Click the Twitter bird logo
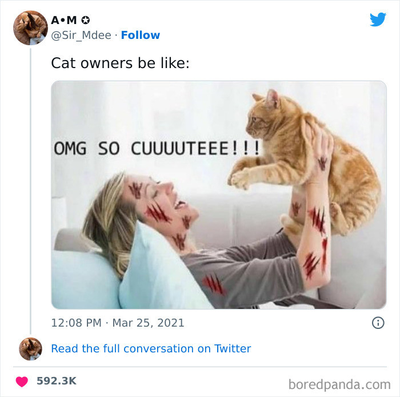Viewport: 400px width, 397px height. coord(378,19)
